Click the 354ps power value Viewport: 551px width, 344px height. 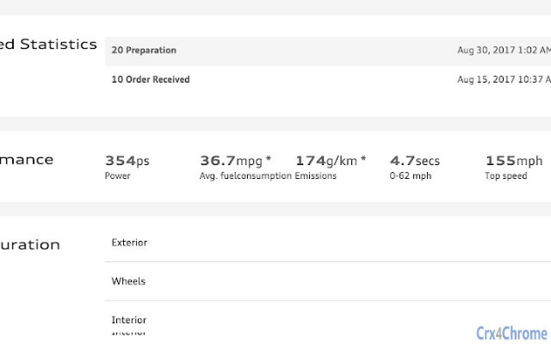(x=127, y=161)
